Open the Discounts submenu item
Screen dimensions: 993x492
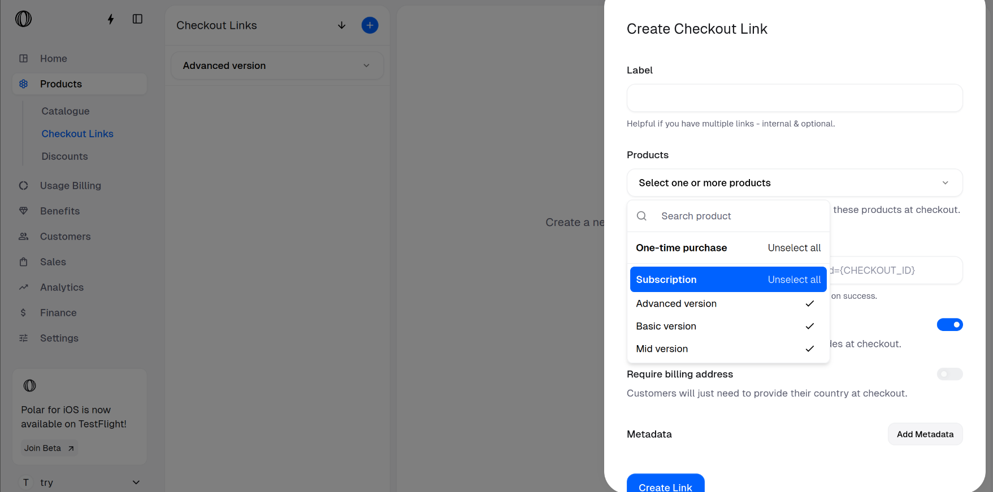(x=64, y=156)
